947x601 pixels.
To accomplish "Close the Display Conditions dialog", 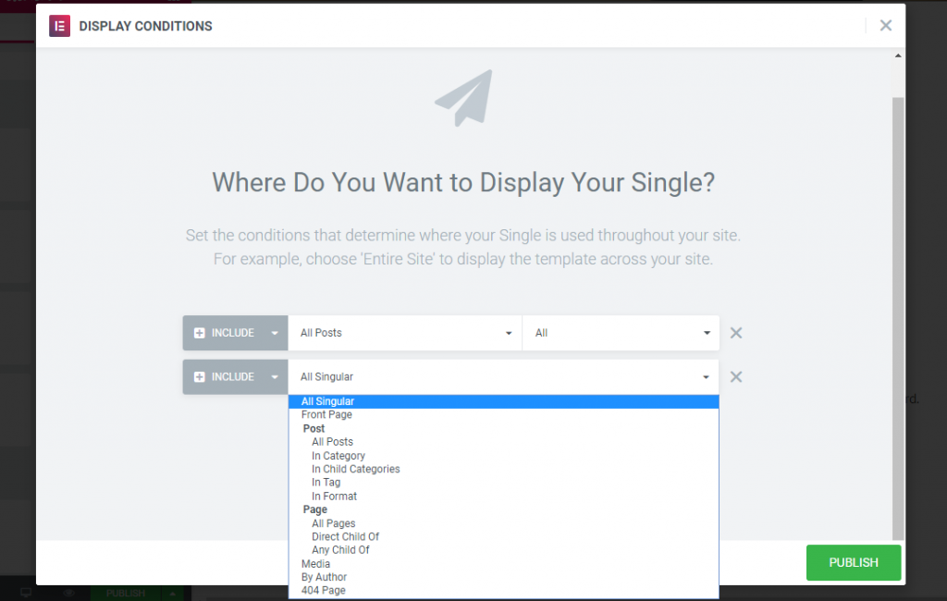I will point(885,26).
